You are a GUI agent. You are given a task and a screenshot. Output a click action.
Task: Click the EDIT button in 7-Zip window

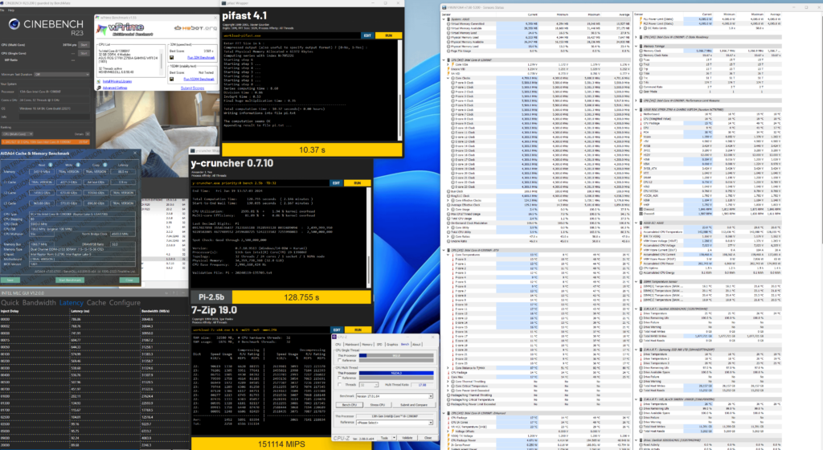(x=337, y=330)
